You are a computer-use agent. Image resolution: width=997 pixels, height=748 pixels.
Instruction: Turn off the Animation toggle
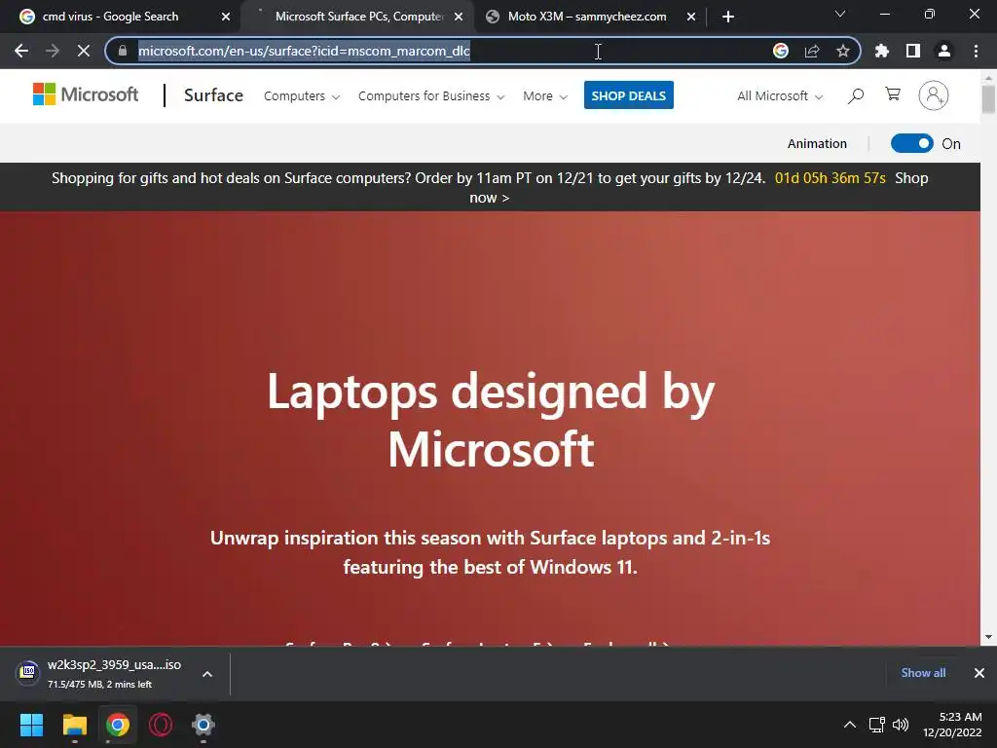[911, 144]
